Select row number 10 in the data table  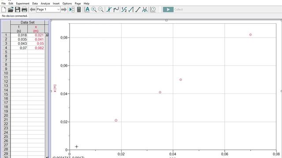coord(6,73)
